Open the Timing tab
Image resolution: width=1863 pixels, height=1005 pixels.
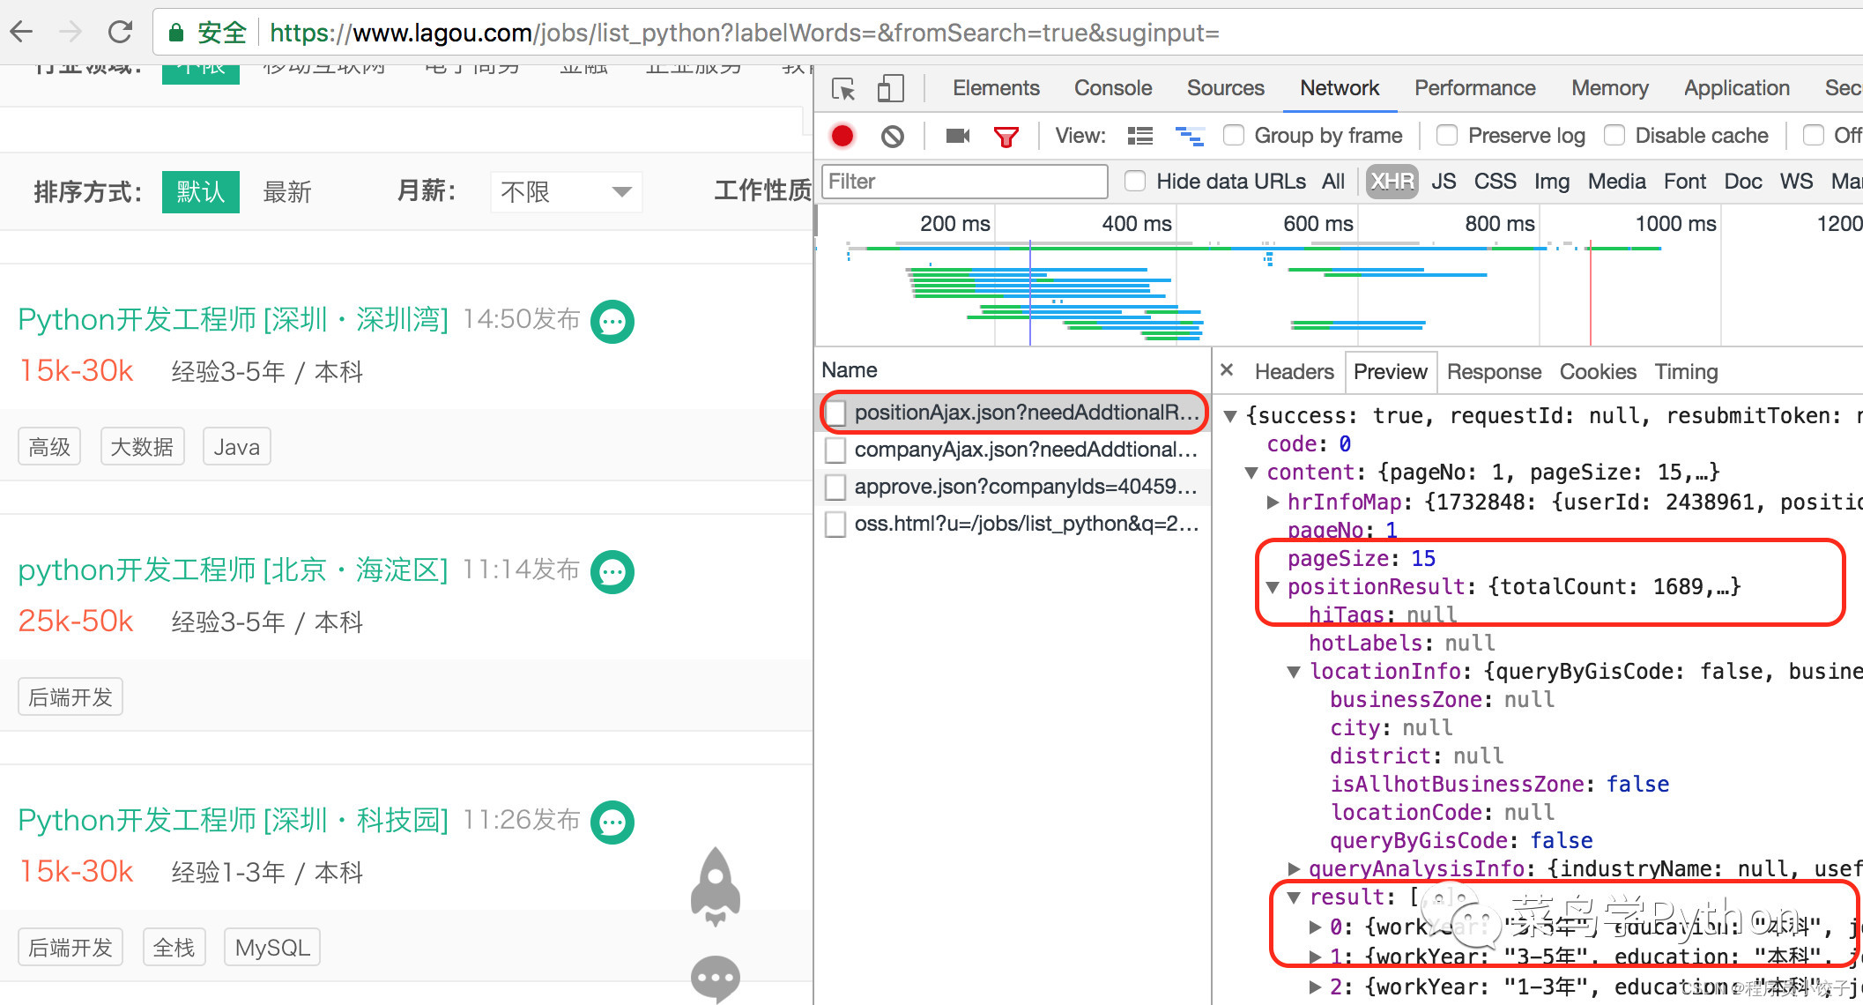[1686, 372]
